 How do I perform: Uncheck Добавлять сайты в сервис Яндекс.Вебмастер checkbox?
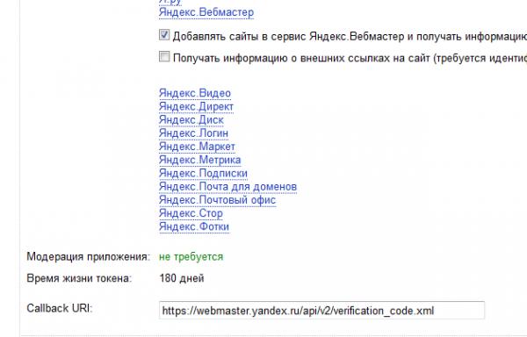pyautogui.click(x=164, y=35)
